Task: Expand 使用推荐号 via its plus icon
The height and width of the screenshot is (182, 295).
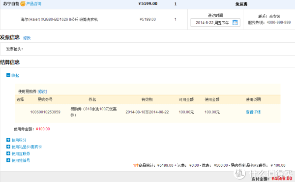Action: (x=8, y=160)
